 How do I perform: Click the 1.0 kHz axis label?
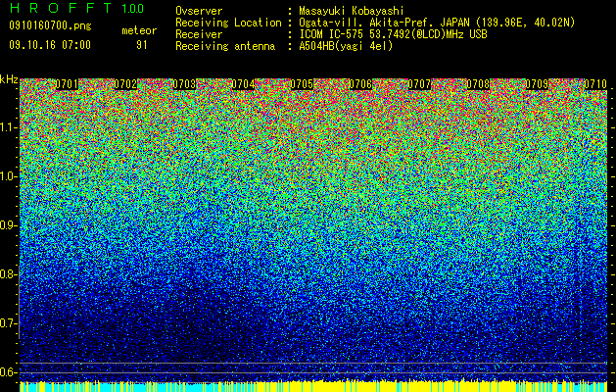[9, 176]
